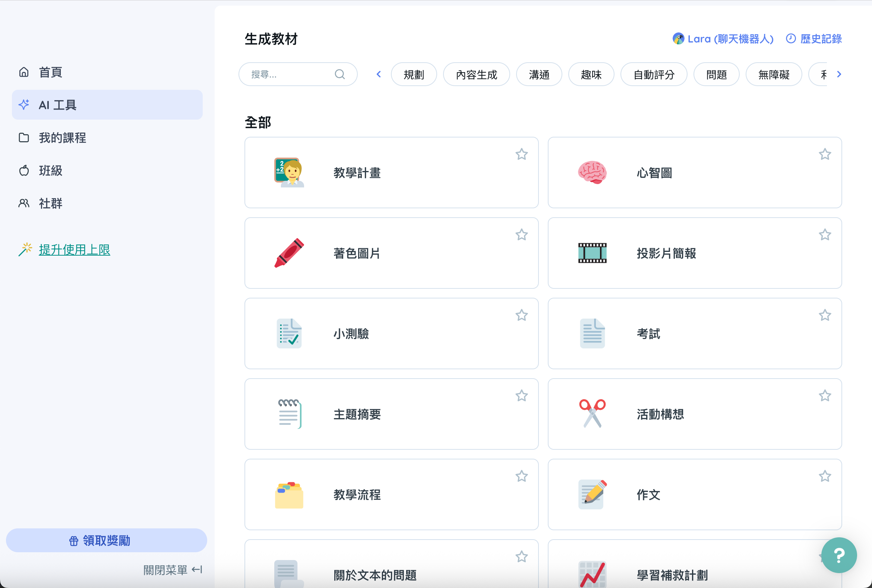The image size is (872, 588).
Task: Click 關閉菜單 to collapse sidebar
Action: tap(173, 570)
